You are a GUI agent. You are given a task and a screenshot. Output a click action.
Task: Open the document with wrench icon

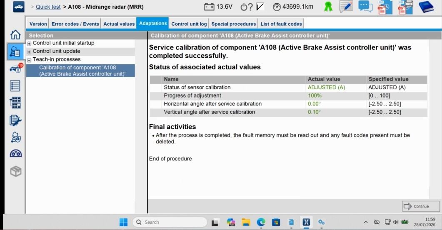[x=15, y=120]
